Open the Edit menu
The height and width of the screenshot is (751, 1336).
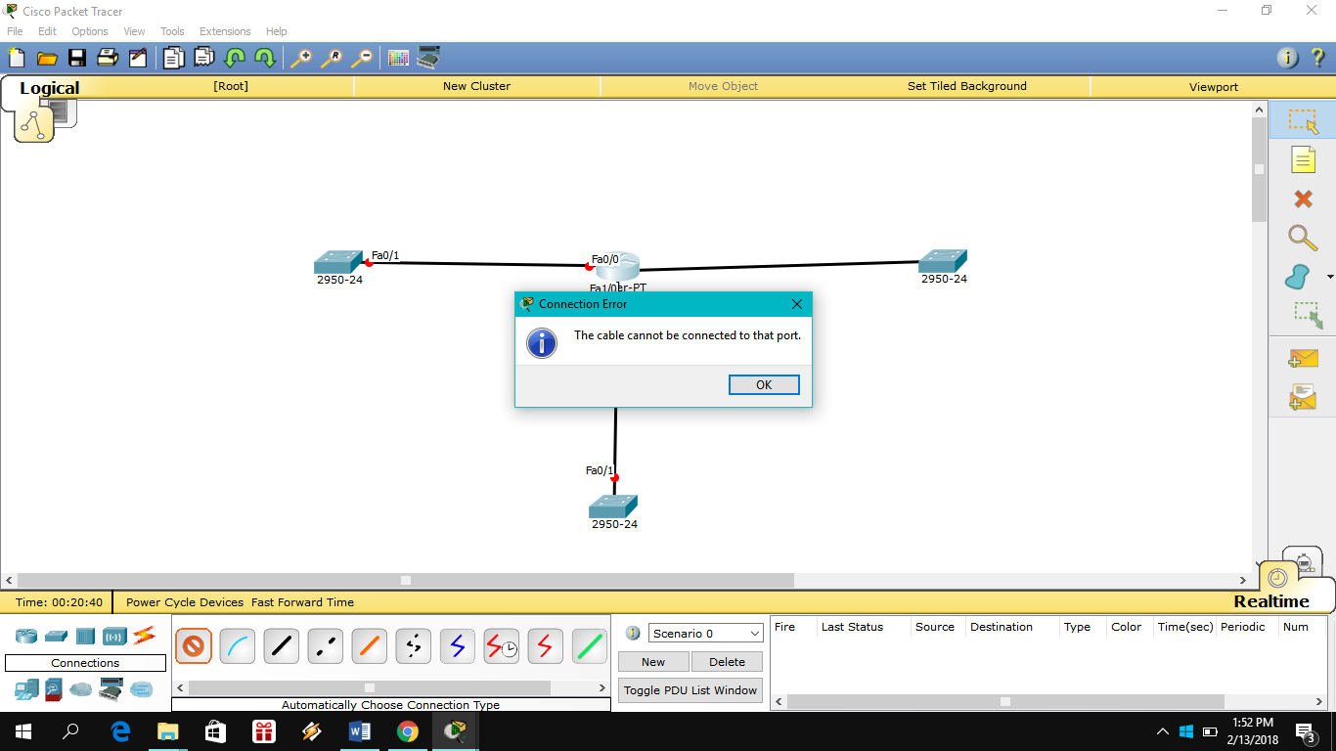click(47, 31)
